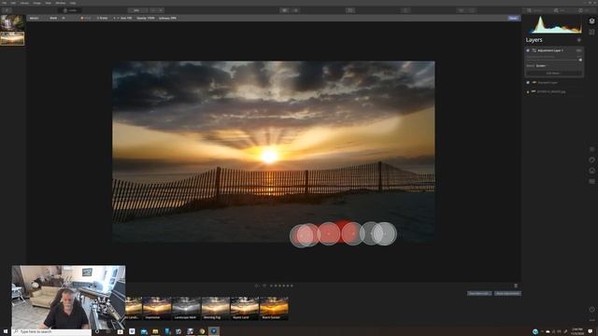This screenshot has width=598, height=336.
Task: Open the File menu
Action: [x=4, y=3]
